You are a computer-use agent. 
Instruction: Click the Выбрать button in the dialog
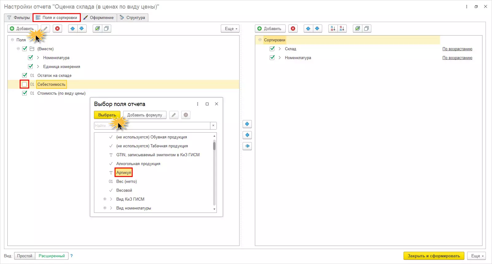(107, 115)
